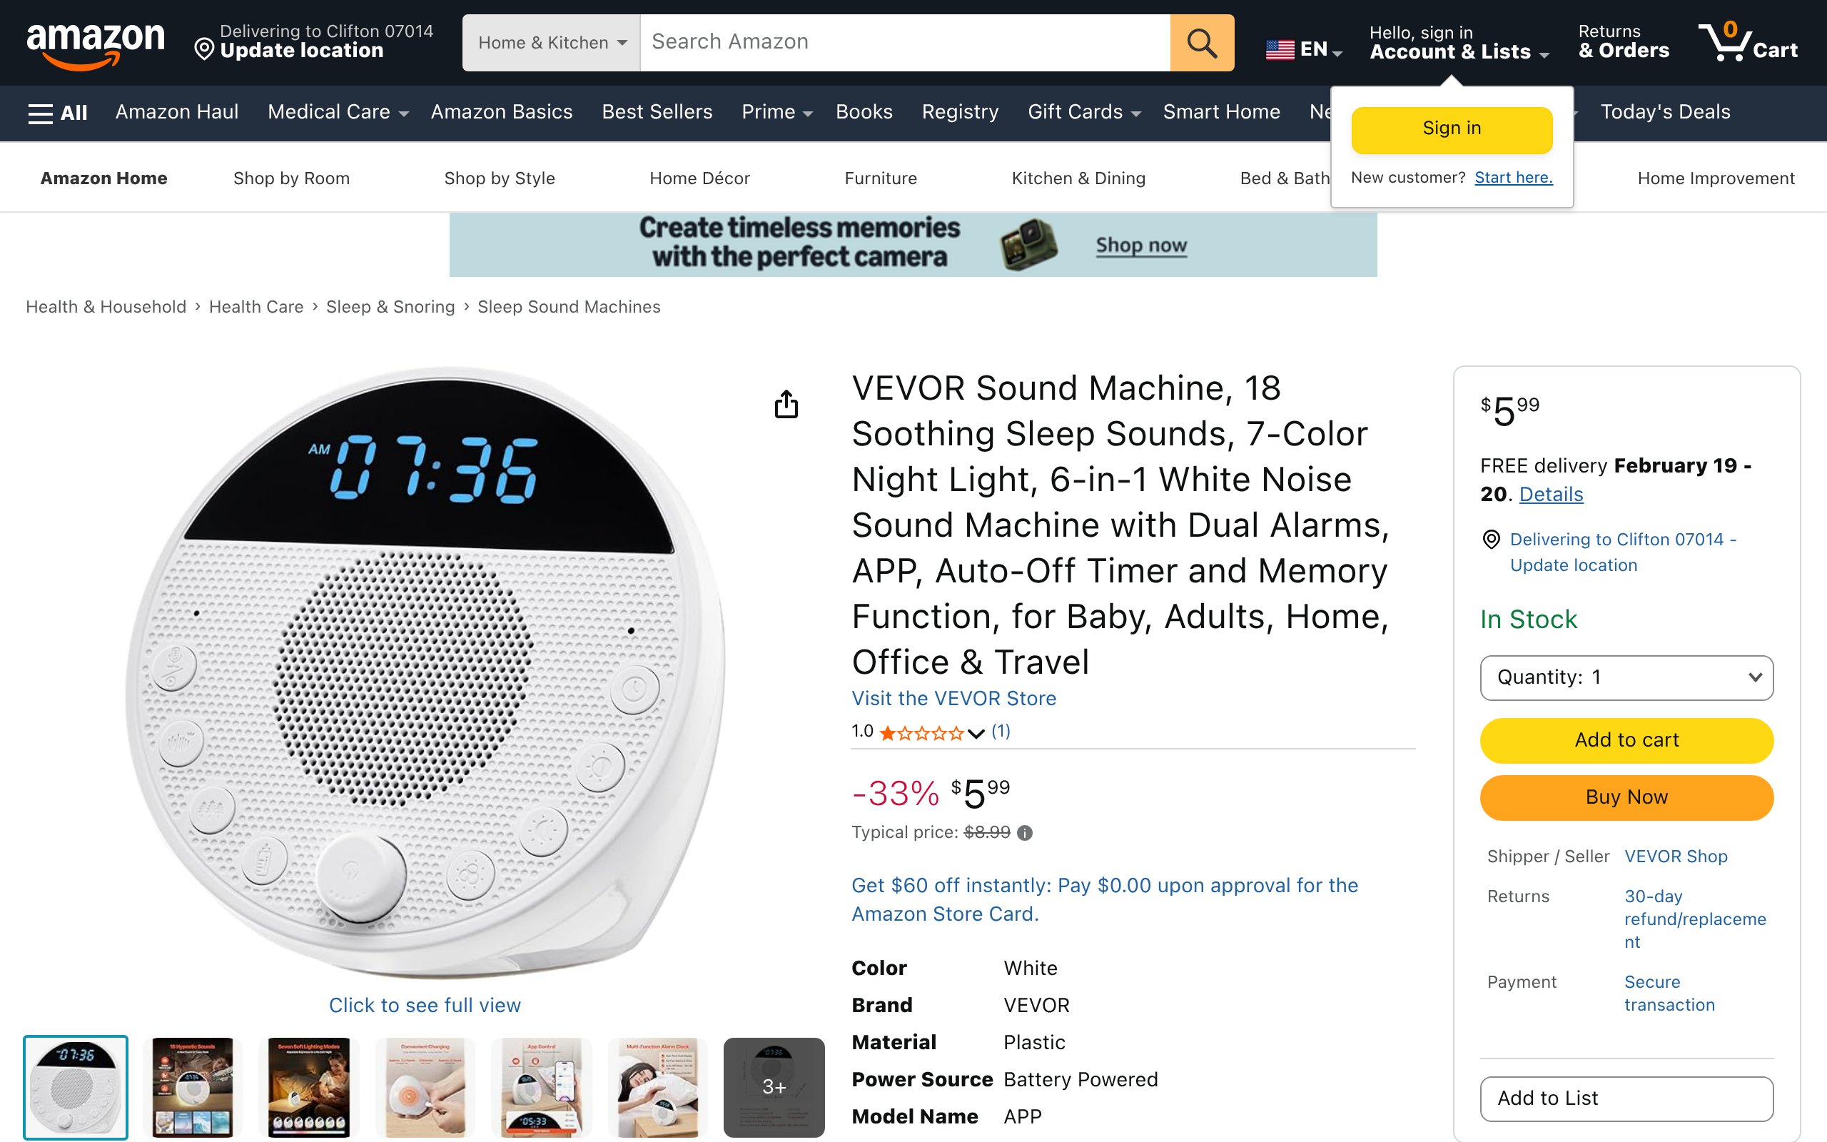The width and height of the screenshot is (1827, 1142).
Task: Click the US flag language icon
Action: (1280, 50)
